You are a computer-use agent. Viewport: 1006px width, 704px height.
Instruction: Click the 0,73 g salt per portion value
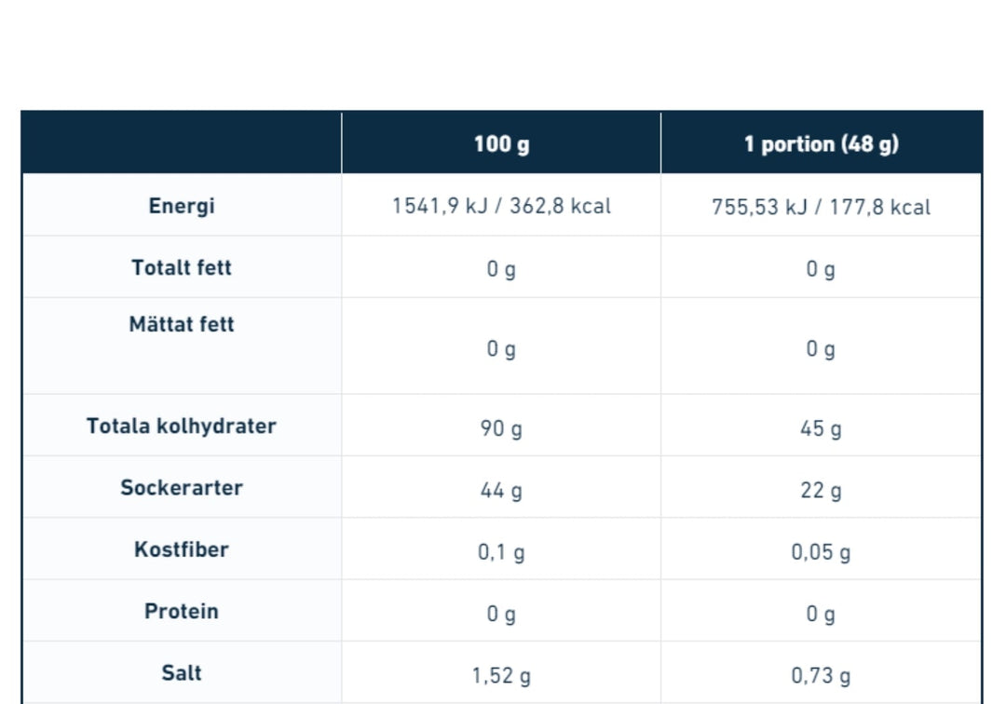pyautogui.click(x=821, y=675)
